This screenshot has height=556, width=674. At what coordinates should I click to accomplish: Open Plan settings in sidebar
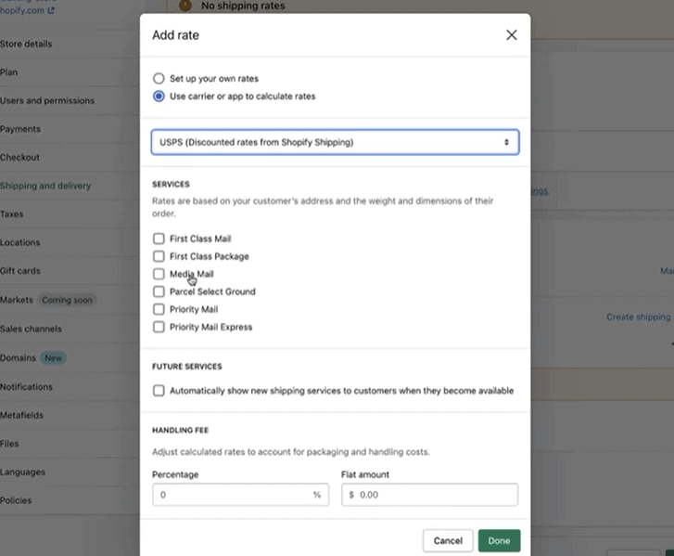pyautogui.click(x=8, y=72)
